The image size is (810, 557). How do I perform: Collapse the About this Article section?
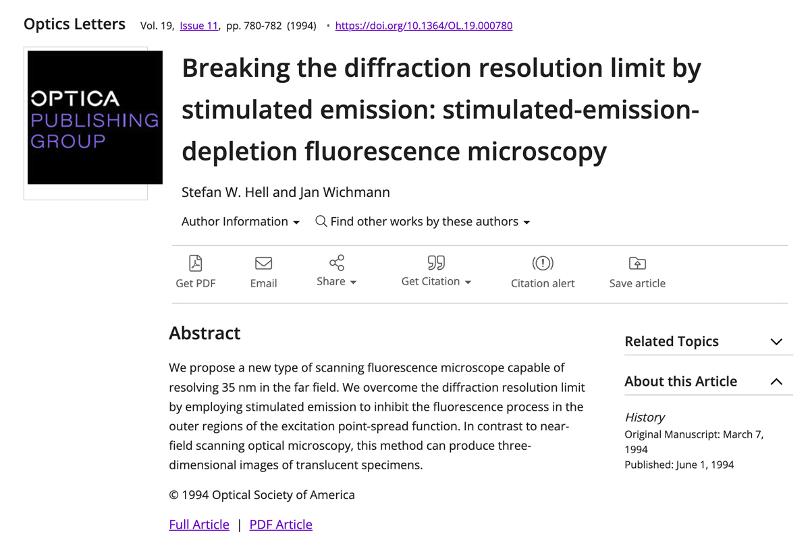point(776,382)
